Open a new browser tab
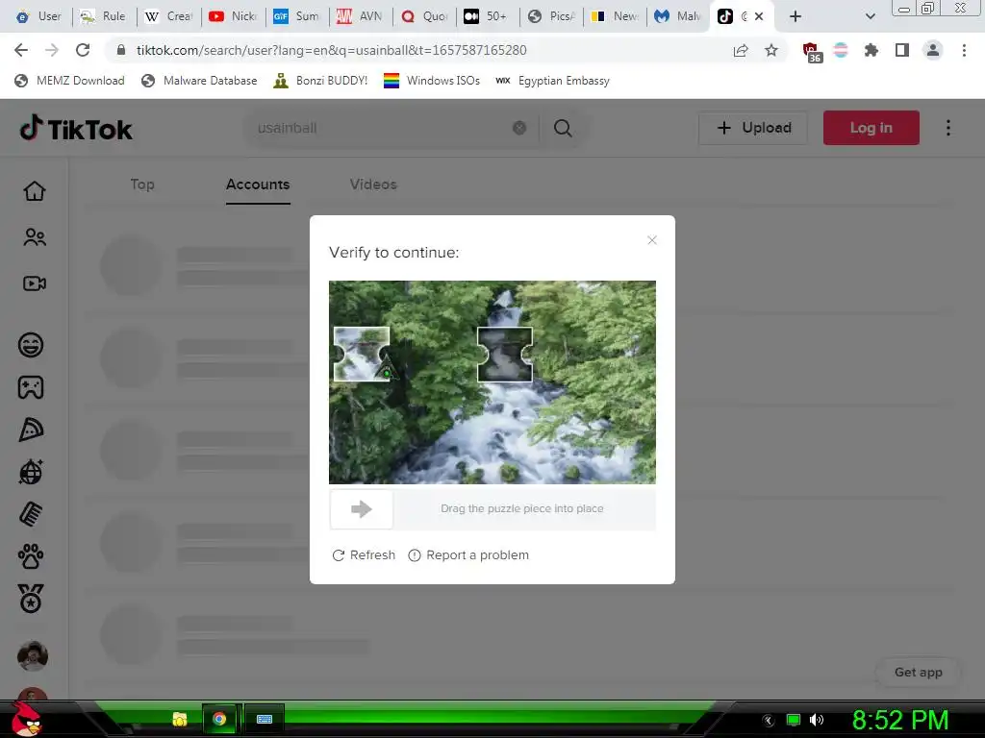Screen dimensions: 985x738 point(796,16)
